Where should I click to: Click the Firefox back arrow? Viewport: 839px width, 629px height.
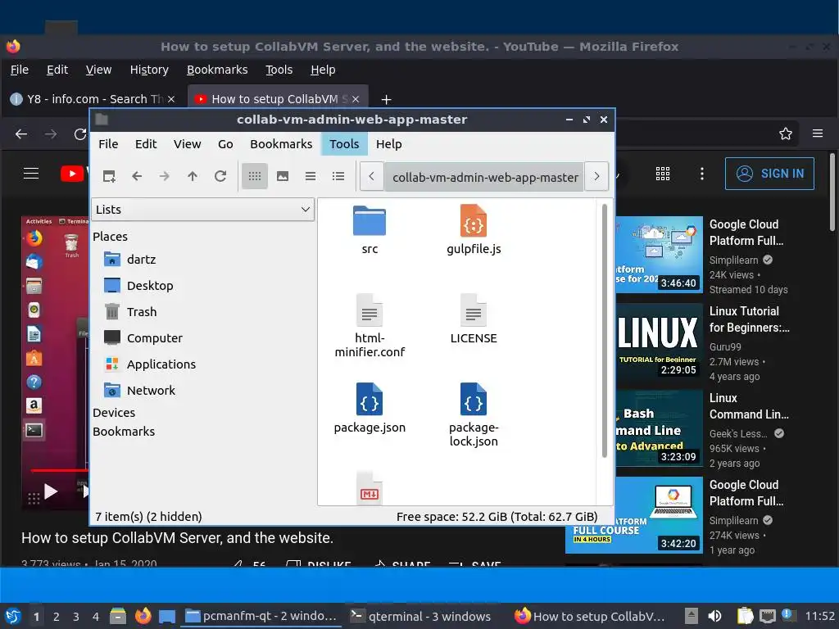[21, 133]
